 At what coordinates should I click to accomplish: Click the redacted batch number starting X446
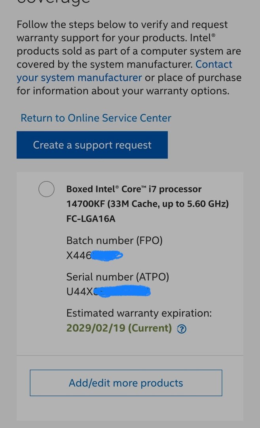(95, 256)
